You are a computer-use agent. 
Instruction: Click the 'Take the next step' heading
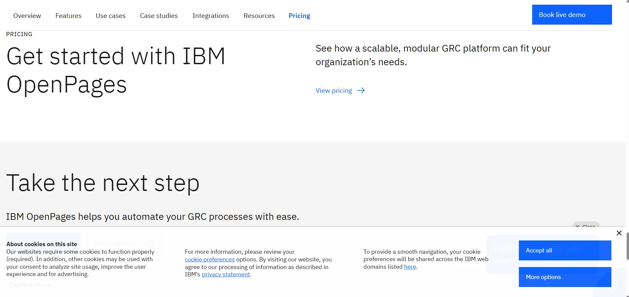[x=103, y=183]
